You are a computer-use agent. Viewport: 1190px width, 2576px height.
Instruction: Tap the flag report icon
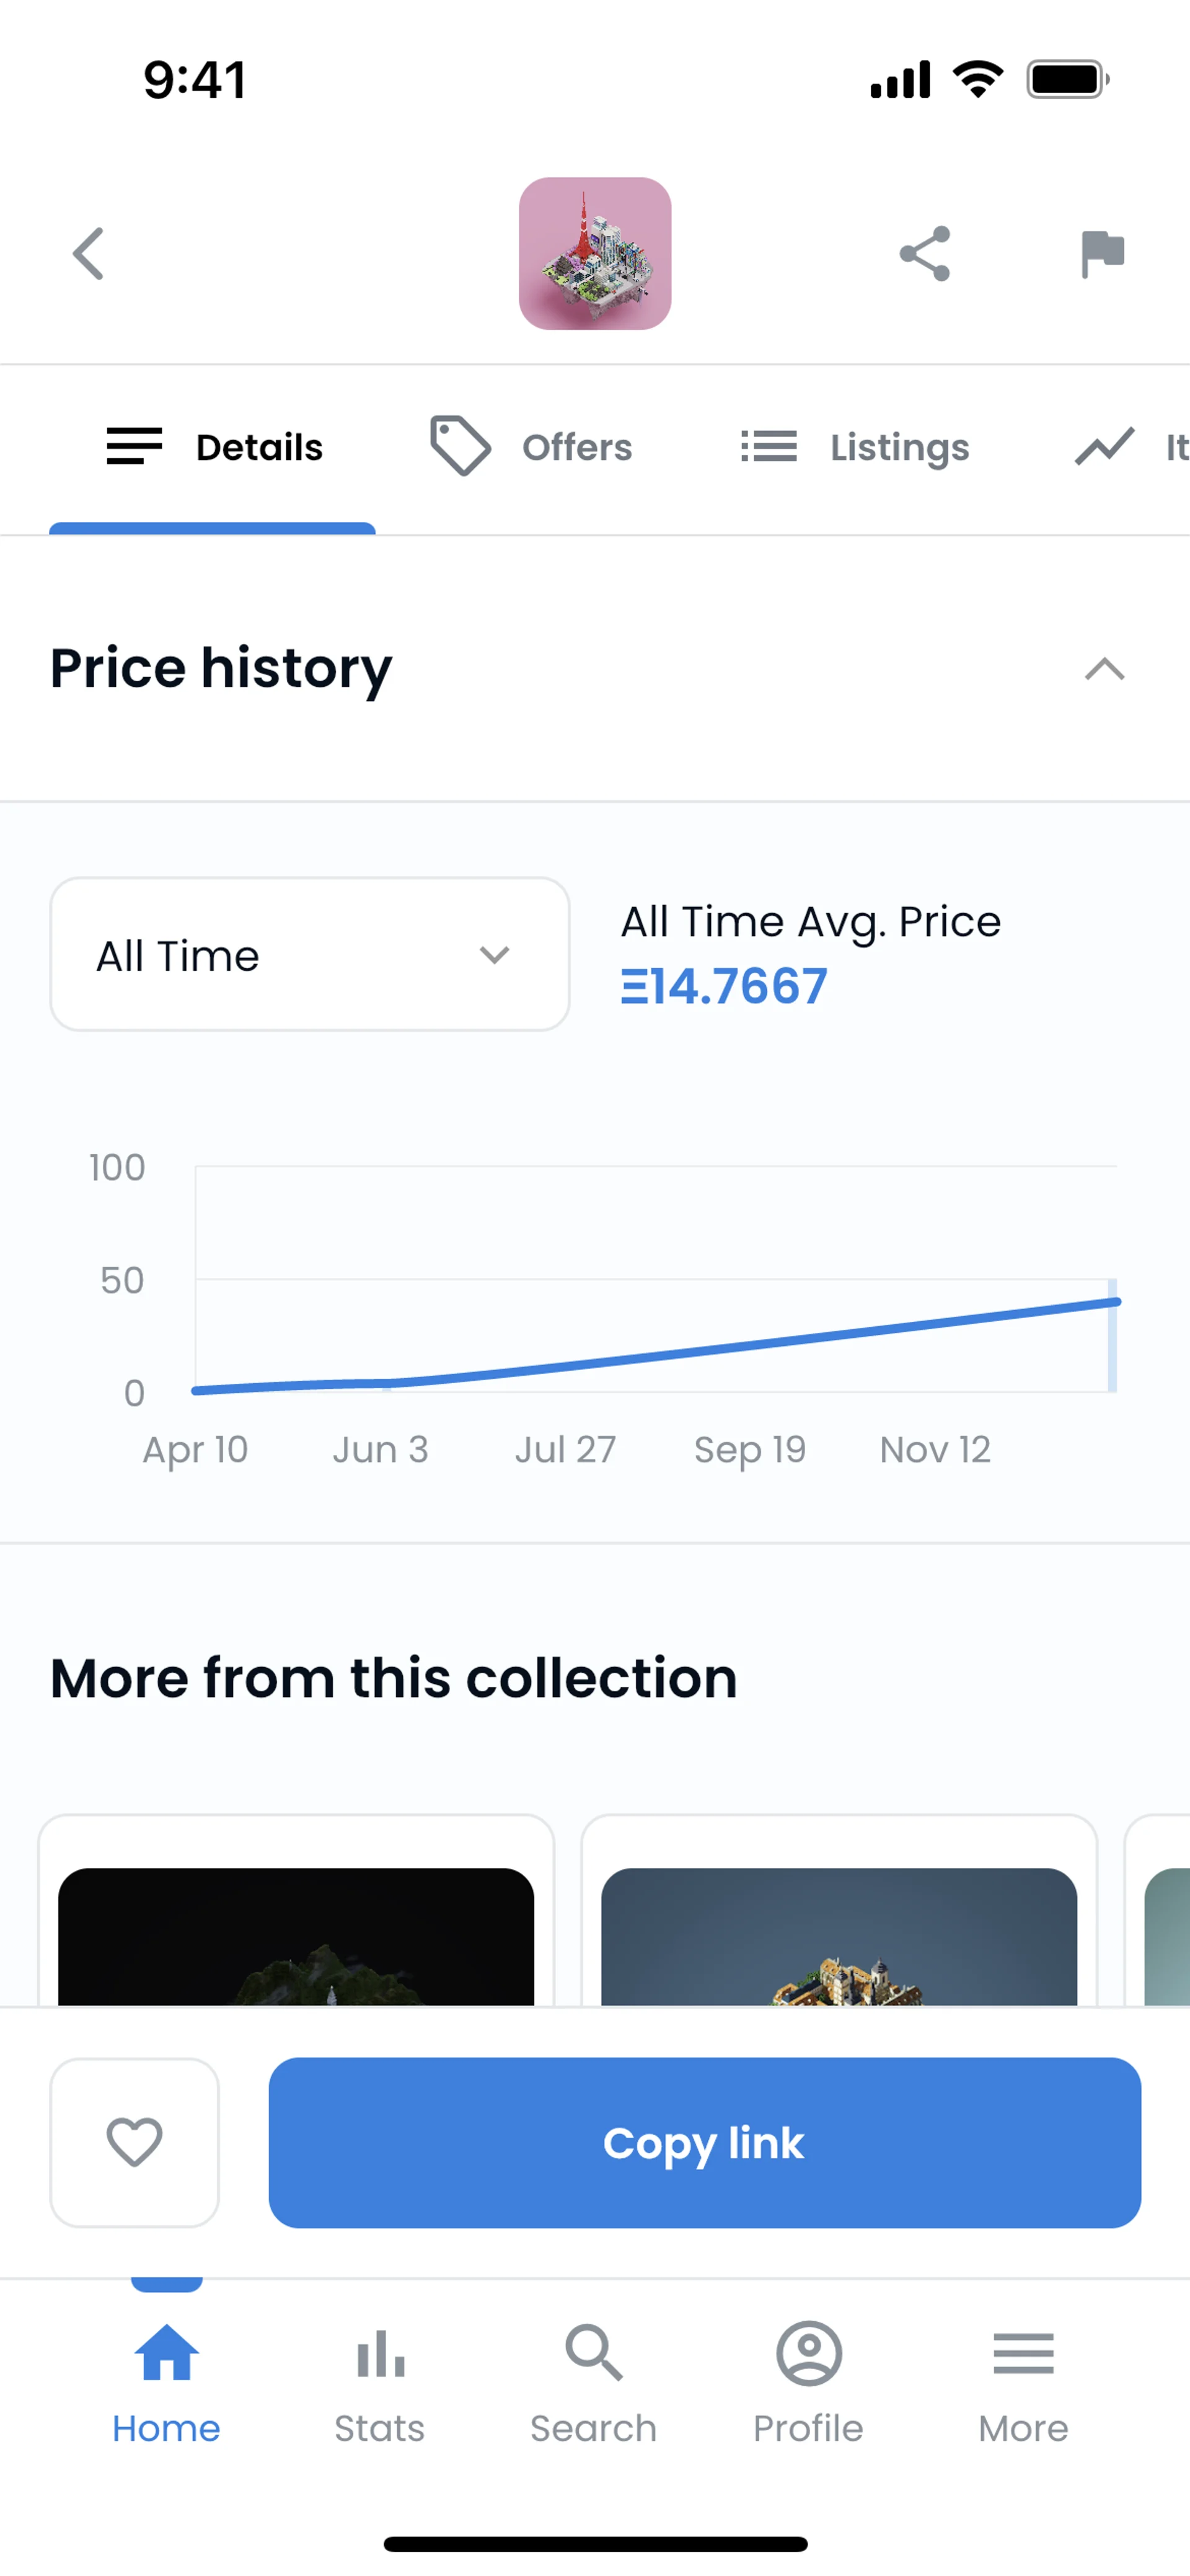(1102, 254)
